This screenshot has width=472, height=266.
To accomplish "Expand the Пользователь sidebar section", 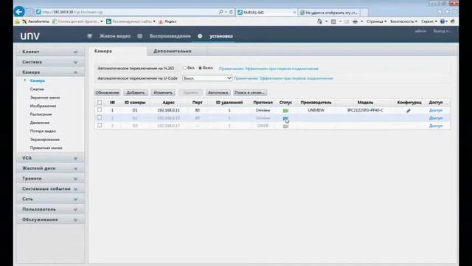I will pos(50,209).
